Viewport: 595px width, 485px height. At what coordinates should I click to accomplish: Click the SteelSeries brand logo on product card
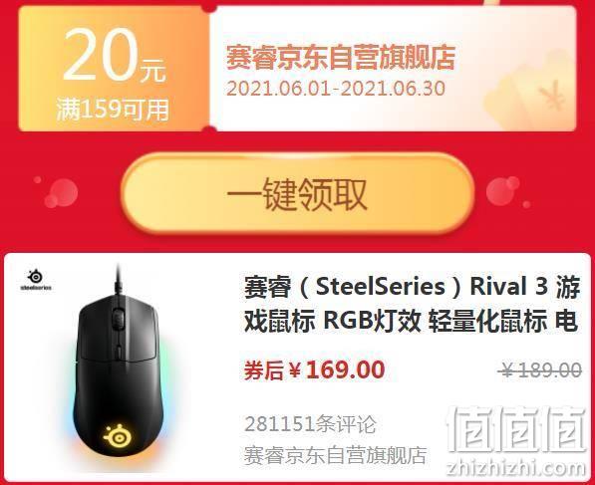(36, 280)
